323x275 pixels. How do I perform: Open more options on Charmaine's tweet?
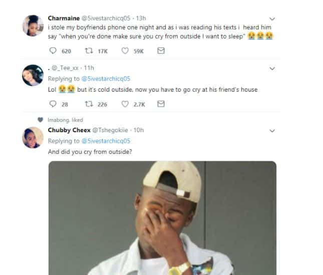[272, 19]
